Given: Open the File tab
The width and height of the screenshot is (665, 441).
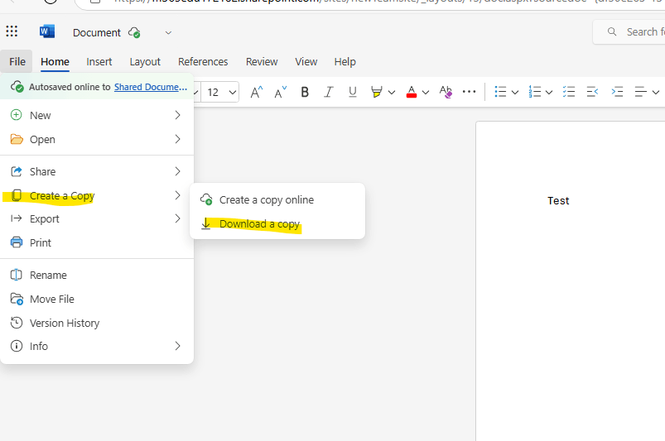Looking at the screenshot, I should tap(17, 62).
